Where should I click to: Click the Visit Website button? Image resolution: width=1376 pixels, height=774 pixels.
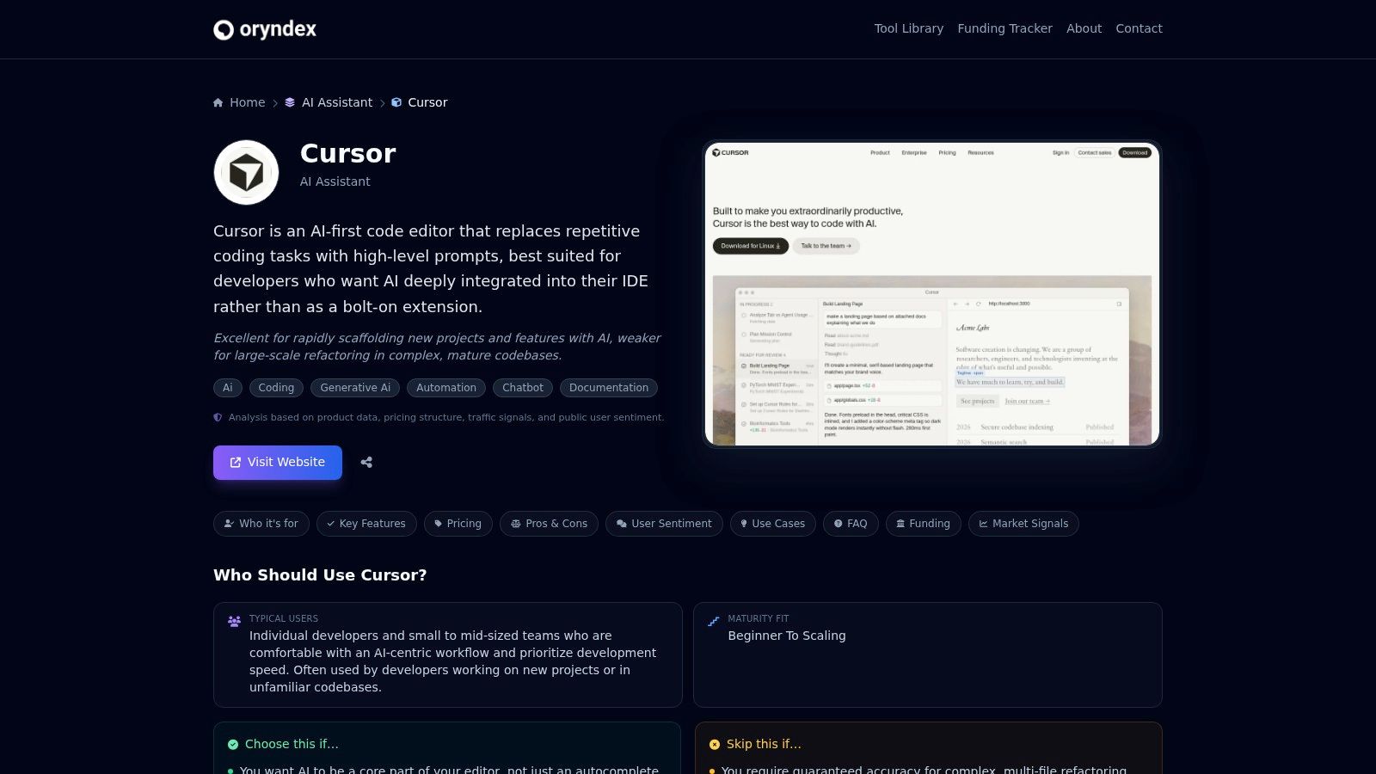[x=278, y=463]
